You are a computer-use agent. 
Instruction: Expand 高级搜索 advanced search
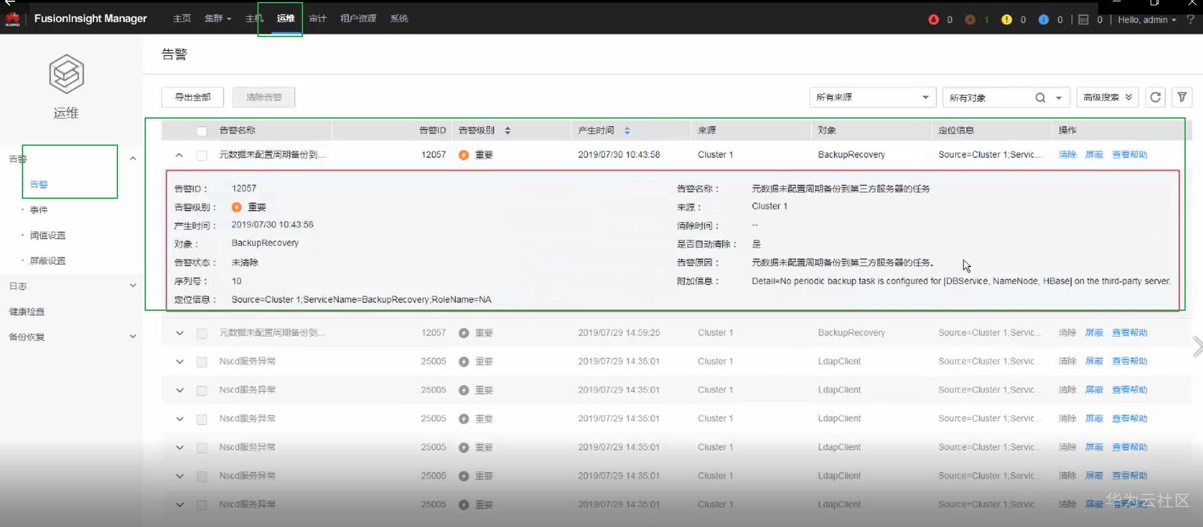(x=1108, y=97)
